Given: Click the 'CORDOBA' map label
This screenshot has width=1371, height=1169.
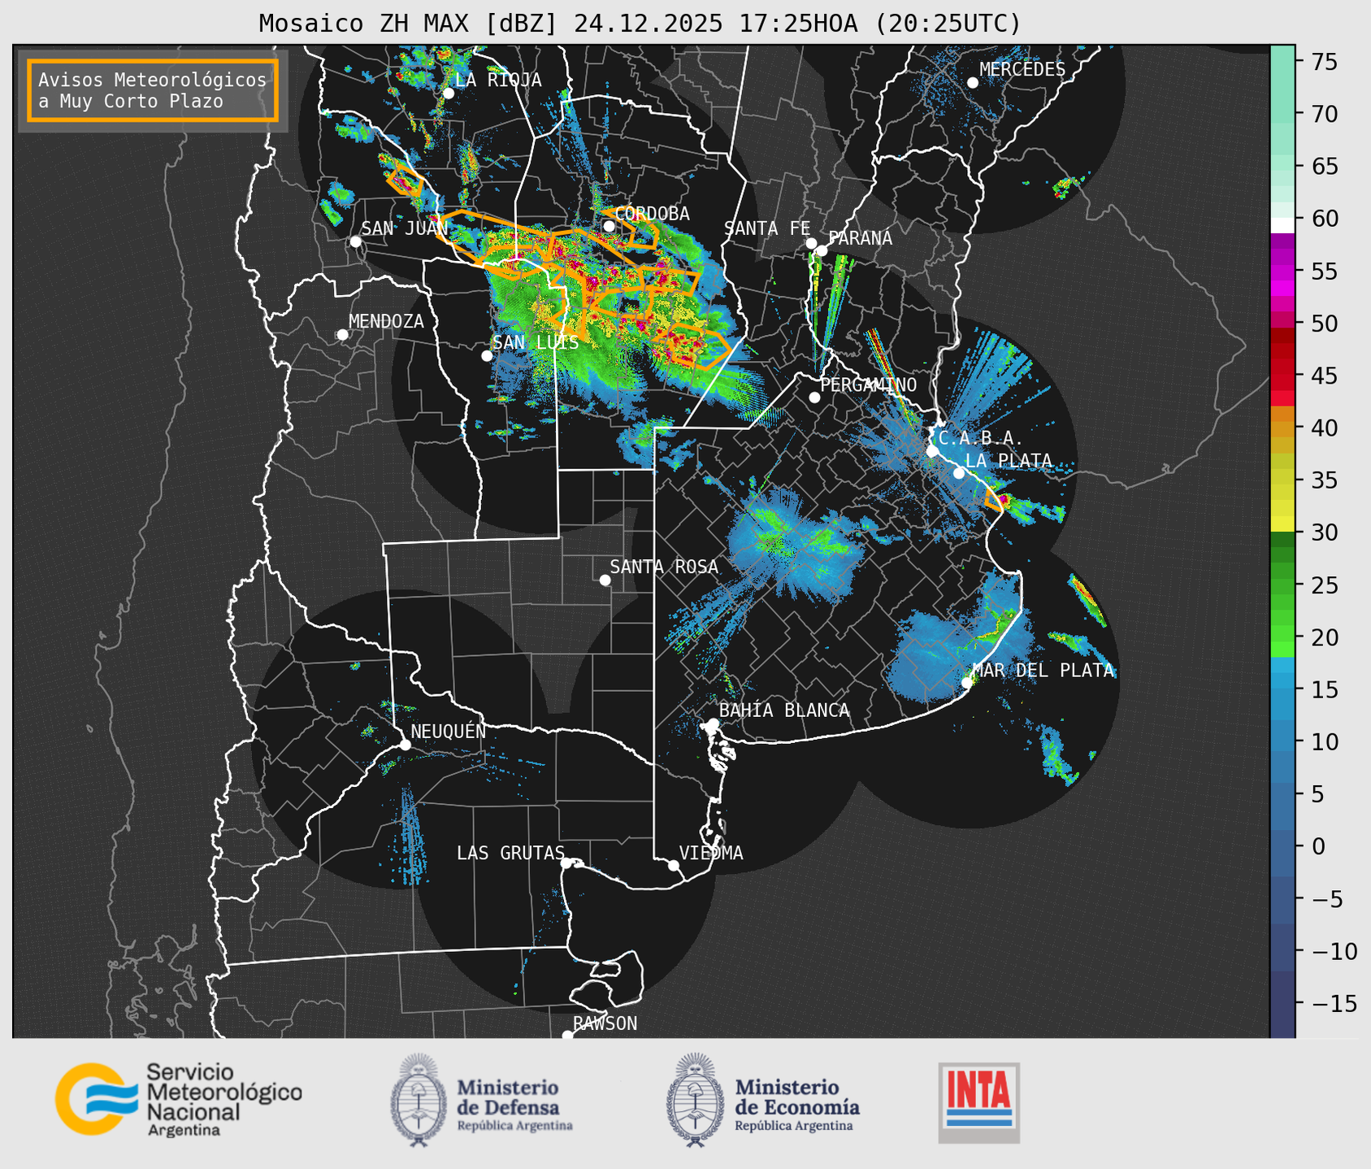Looking at the screenshot, I should (653, 214).
